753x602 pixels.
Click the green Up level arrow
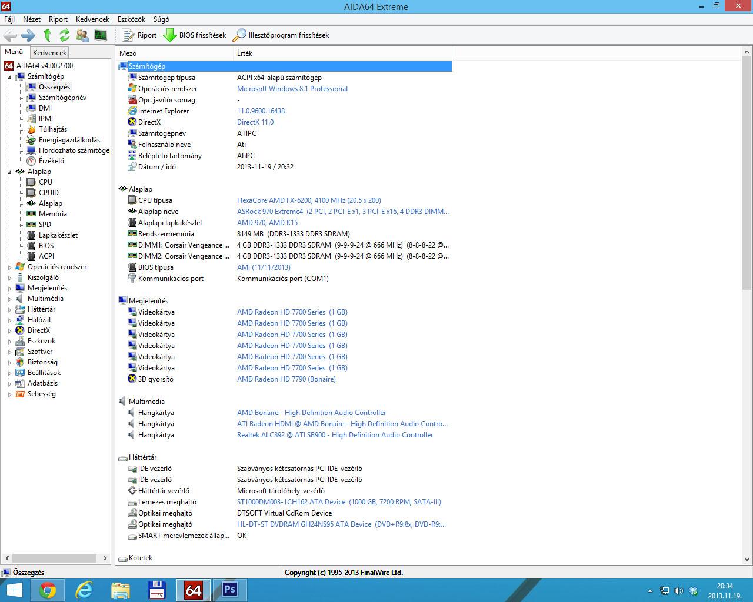click(47, 35)
